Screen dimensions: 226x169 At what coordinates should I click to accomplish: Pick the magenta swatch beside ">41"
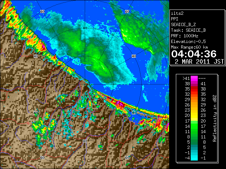pos(194,79)
